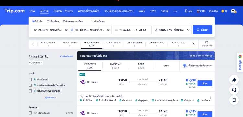Open the Trains tab in navigation

click(x=153, y=11)
